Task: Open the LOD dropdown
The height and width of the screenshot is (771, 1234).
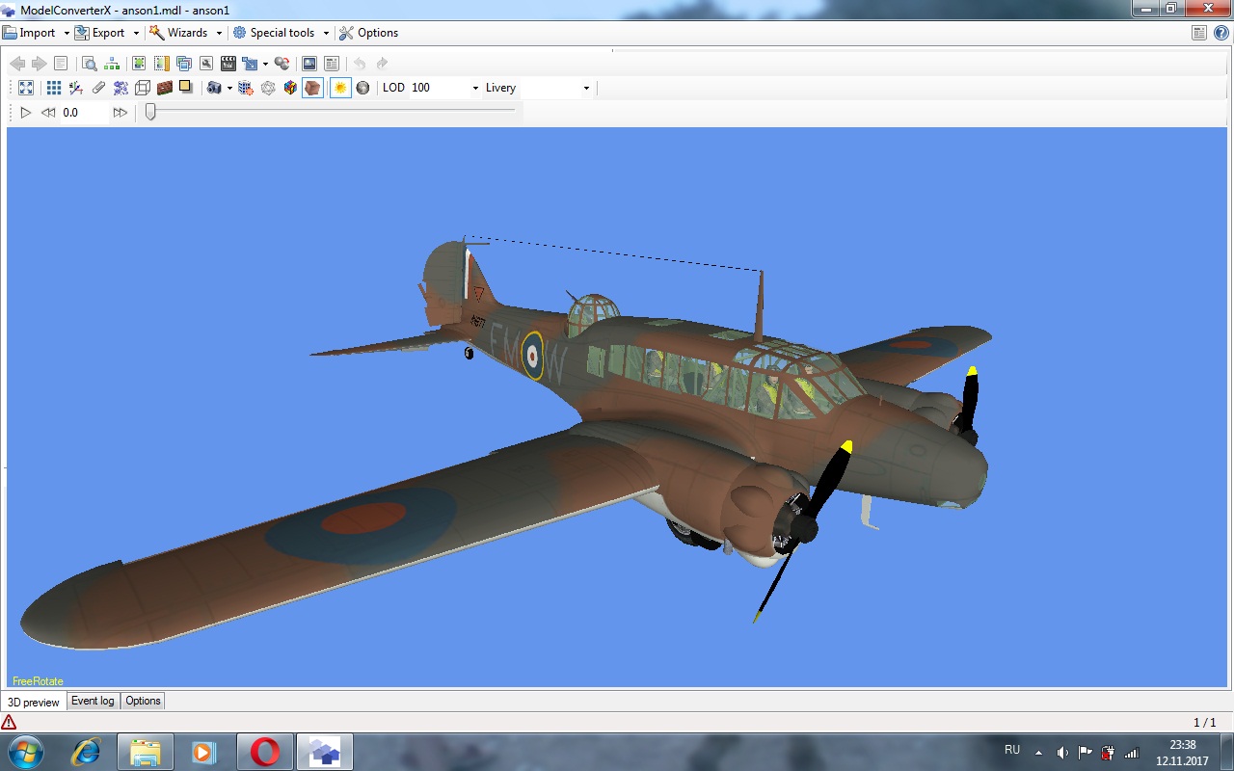Action: [475, 88]
